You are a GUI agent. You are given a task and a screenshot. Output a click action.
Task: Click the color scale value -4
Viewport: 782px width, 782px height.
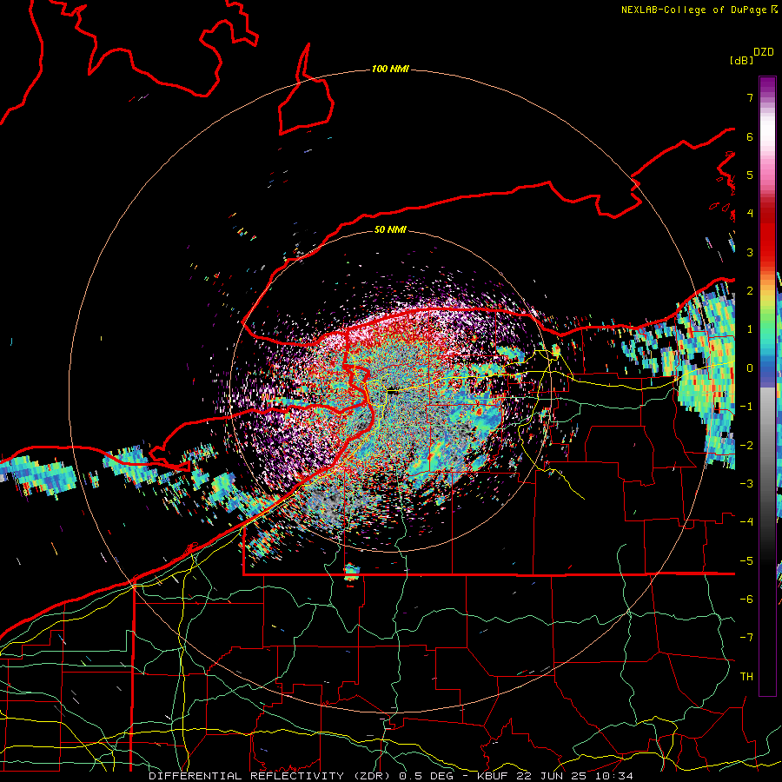[x=746, y=522]
